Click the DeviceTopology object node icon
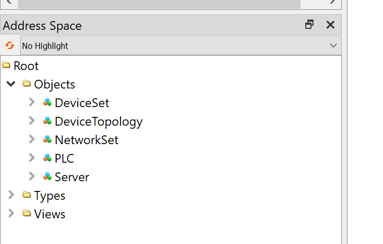Viewport: 383px width, 244px height. [x=47, y=121]
